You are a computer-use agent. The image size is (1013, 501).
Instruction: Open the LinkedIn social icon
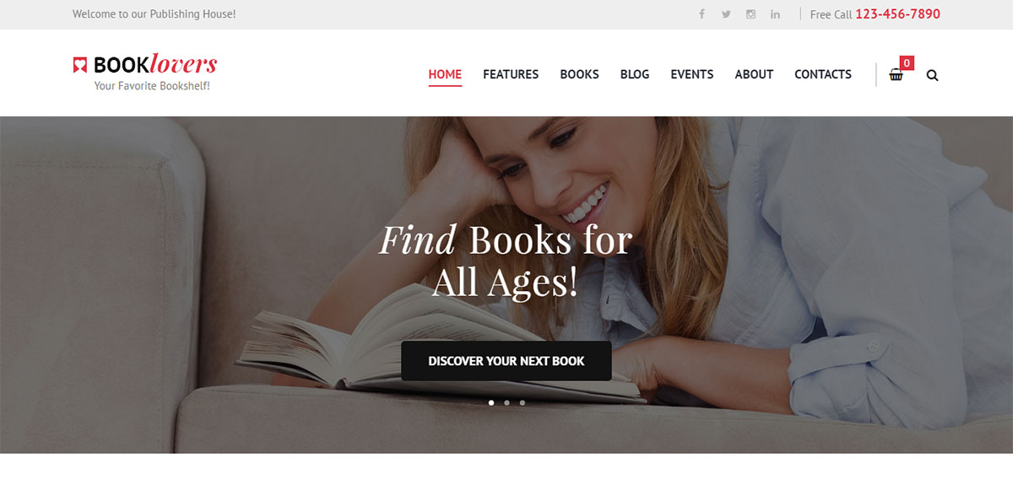(775, 14)
